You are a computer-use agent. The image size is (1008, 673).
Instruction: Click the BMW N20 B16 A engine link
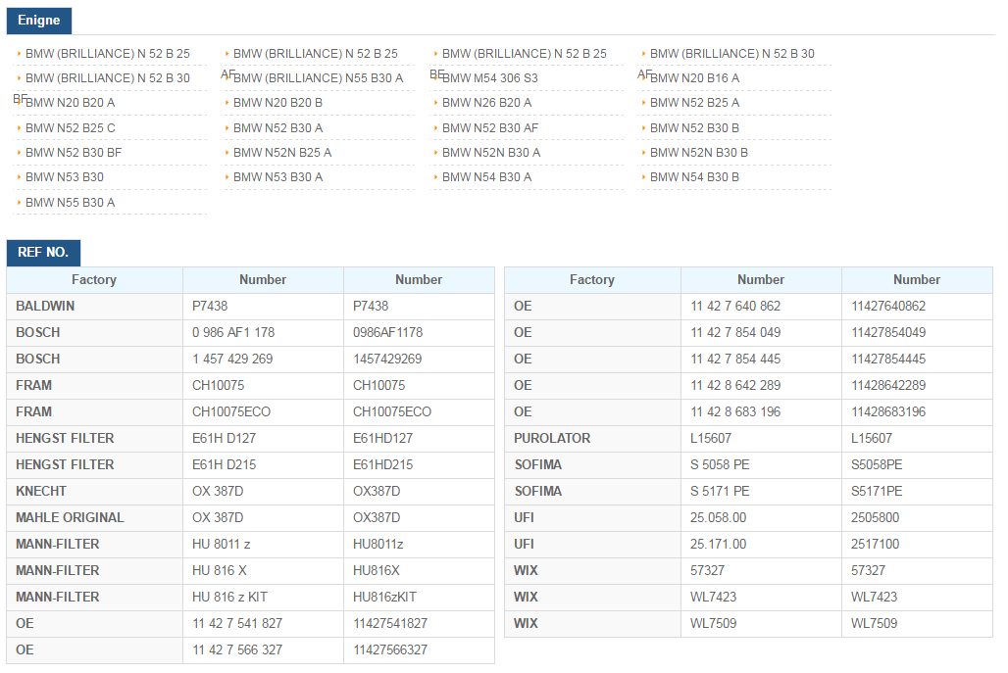coord(694,78)
